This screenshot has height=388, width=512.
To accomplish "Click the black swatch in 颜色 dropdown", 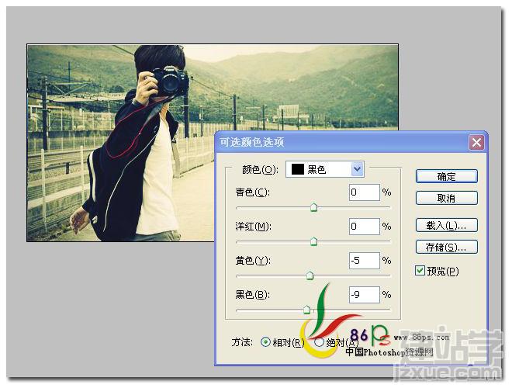I will (x=297, y=169).
